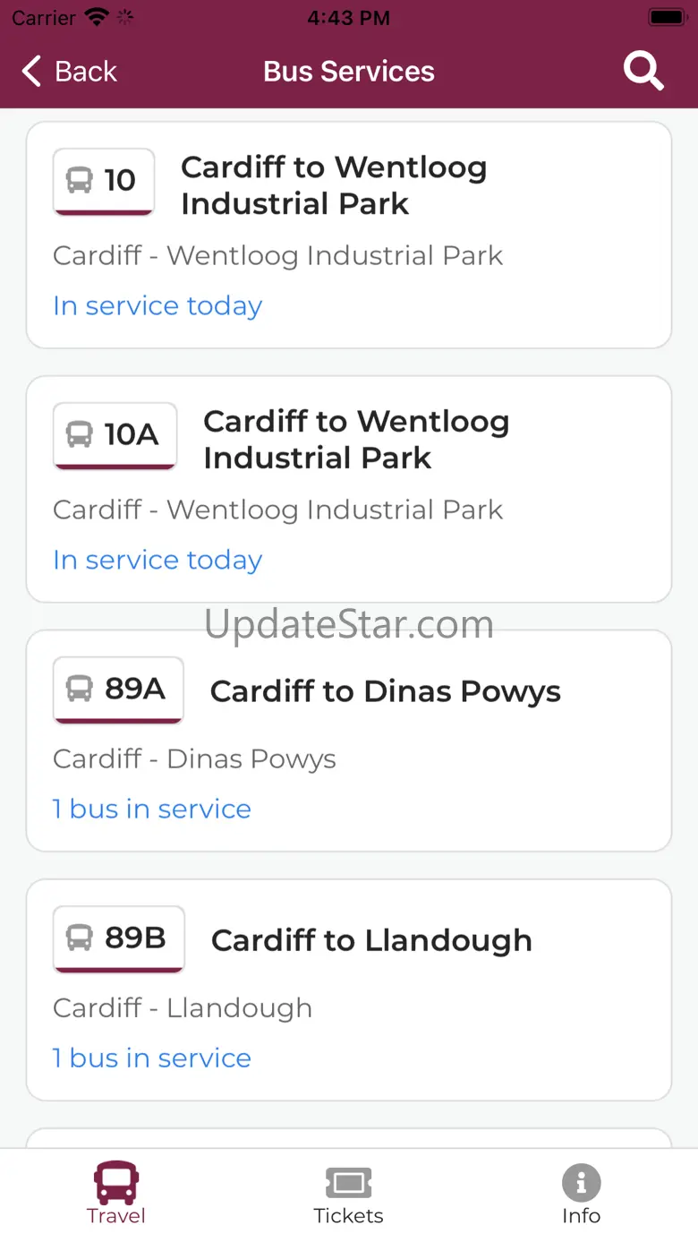Click the route 89A bus badge
The image size is (698, 1242).
tap(118, 690)
